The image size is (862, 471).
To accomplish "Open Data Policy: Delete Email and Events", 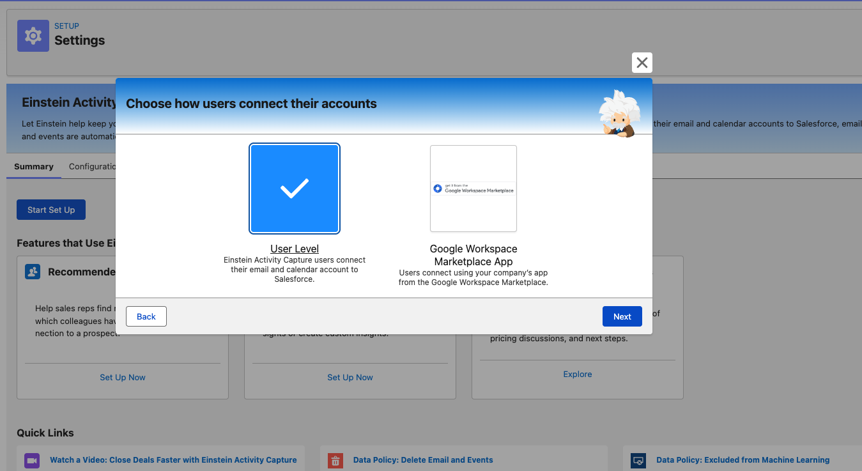I will point(423,459).
